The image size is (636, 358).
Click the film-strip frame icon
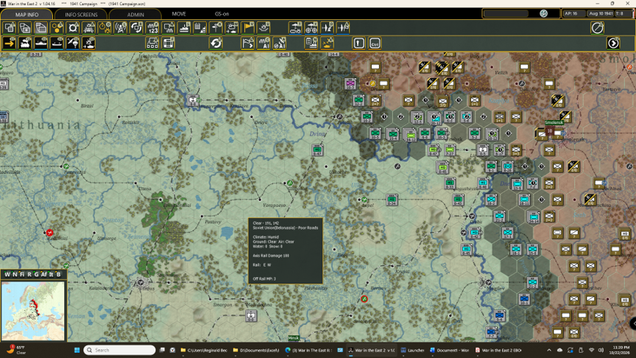(x=169, y=43)
